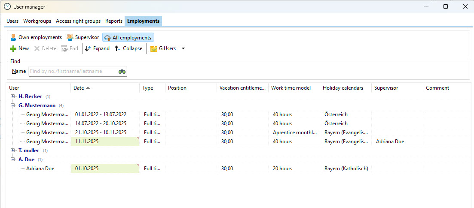Click the Expand arrows icon

(88, 48)
